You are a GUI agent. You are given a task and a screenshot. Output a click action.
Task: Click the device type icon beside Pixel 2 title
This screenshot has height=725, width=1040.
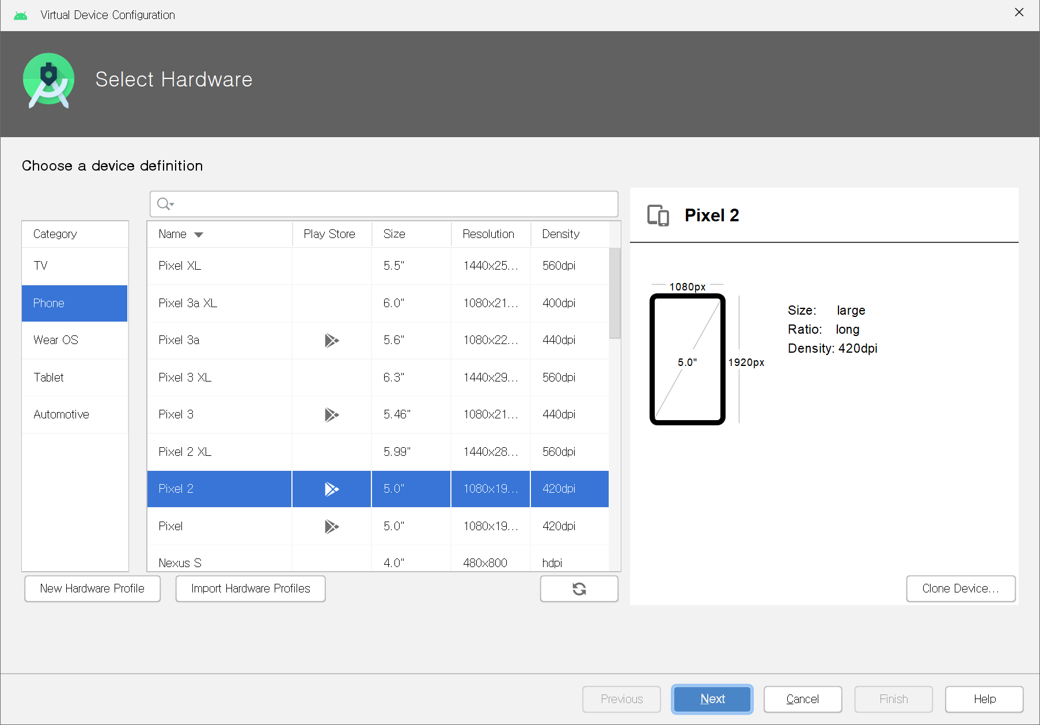tap(658, 216)
